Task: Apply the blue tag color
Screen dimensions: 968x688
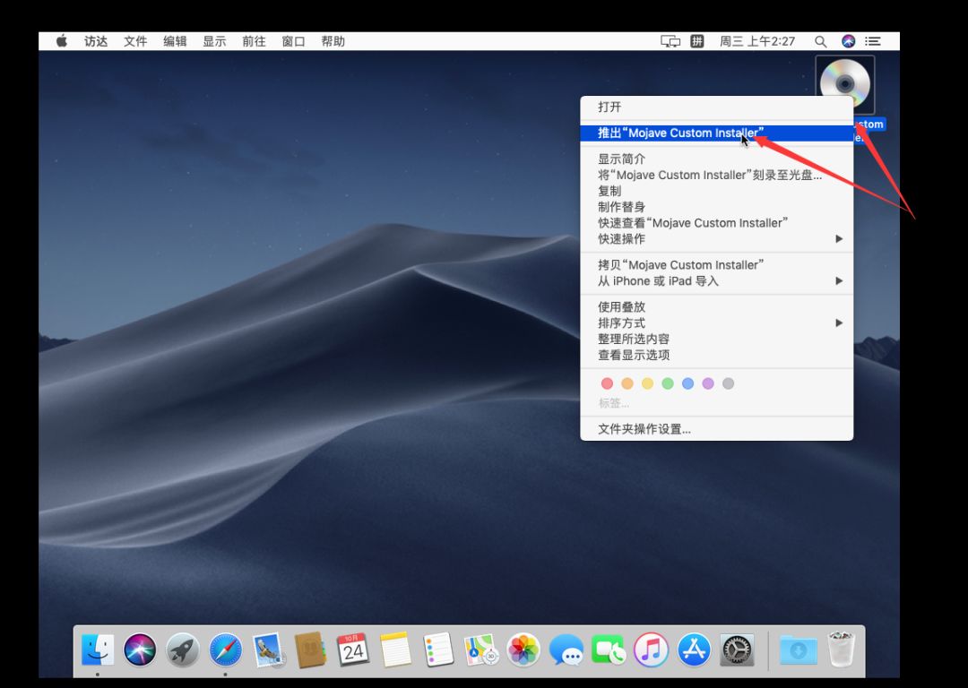Action: (x=687, y=383)
